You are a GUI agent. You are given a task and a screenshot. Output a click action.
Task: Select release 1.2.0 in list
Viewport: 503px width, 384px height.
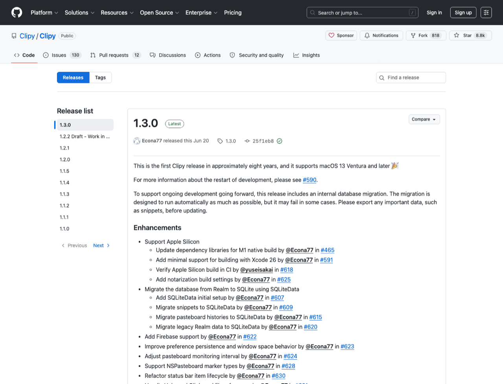tap(85, 160)
